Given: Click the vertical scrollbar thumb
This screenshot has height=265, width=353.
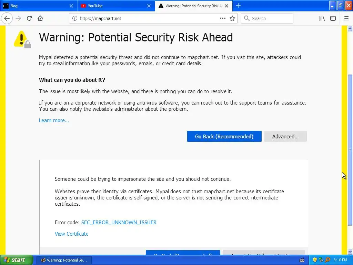Looking at the screenshot, I should coord(350,150).
